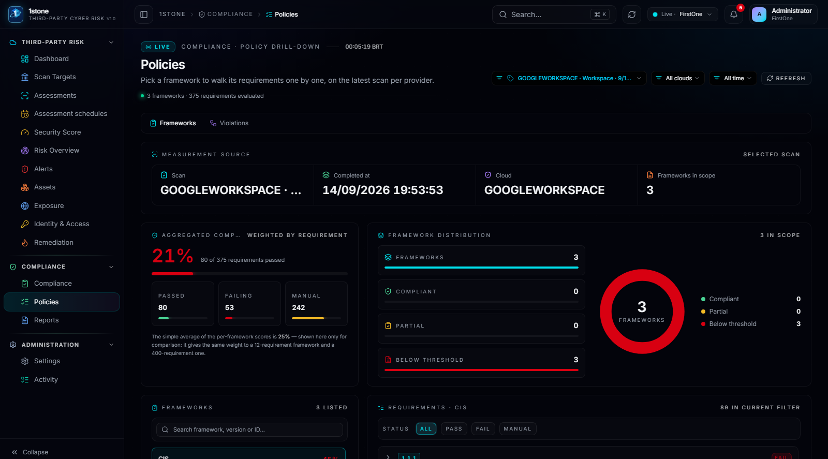Click the 1stone logo icon
This screenshot has height=459, width=828.
pos(16,14)
